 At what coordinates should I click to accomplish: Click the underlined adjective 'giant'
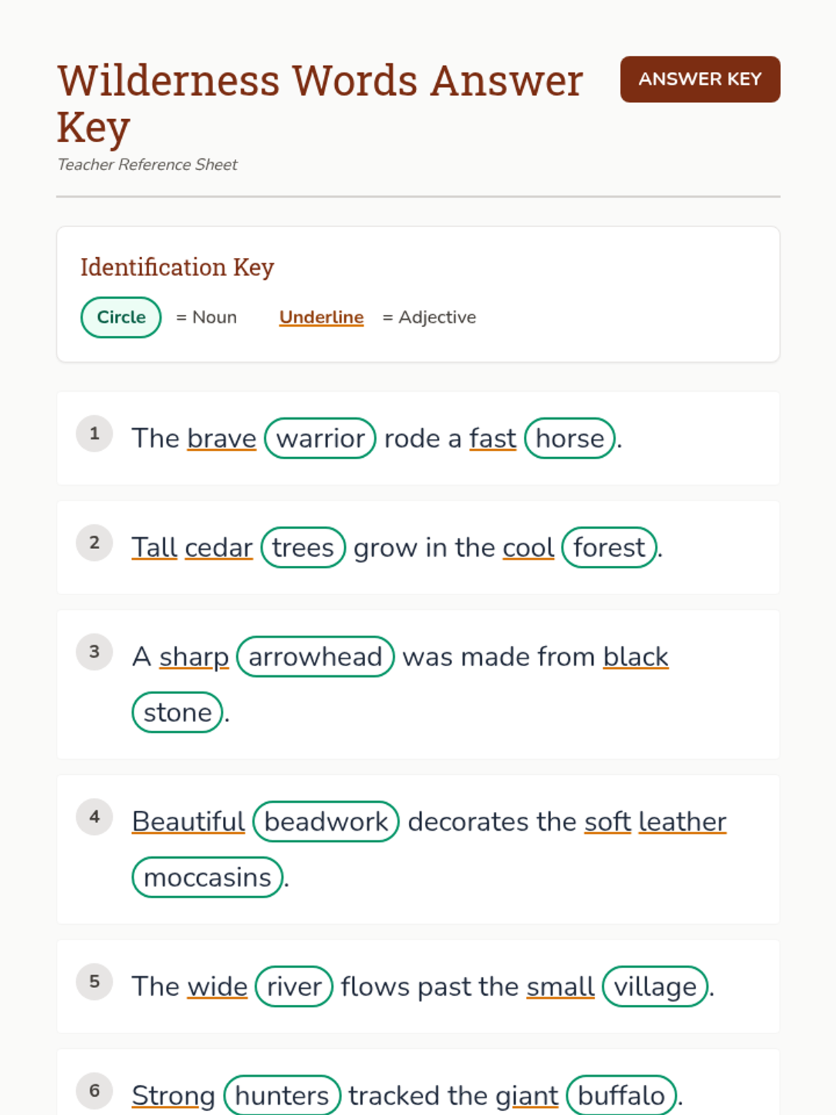tap(527, 1095)
